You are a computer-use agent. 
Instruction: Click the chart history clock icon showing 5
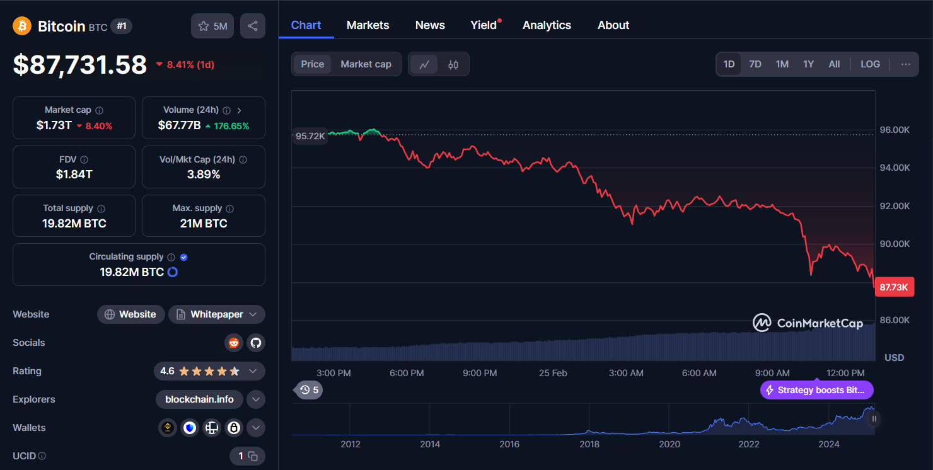pyautogui.click(x=307, y=390)
